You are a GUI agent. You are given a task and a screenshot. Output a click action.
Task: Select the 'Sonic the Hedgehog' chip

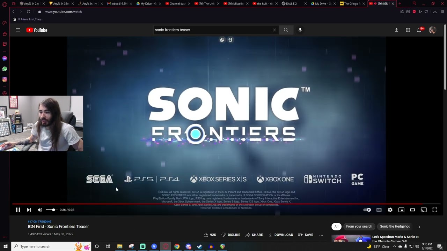pyautogui.click(x=395, y=227)
